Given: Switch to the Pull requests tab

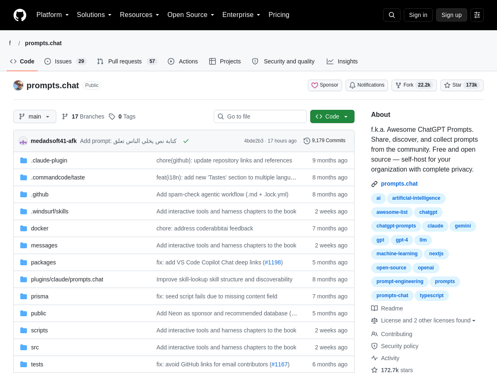Looking at the screenshot, I should (x=127, y=61).
